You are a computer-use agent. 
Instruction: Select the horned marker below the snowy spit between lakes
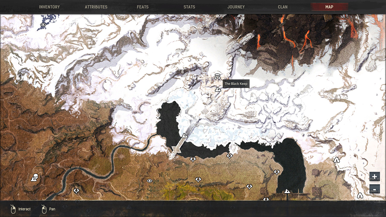click(x=229, y=156)
